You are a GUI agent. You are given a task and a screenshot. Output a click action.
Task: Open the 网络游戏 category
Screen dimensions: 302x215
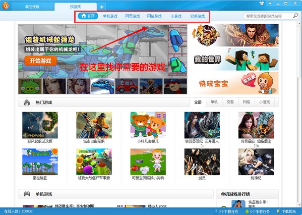tap(154, 16)
